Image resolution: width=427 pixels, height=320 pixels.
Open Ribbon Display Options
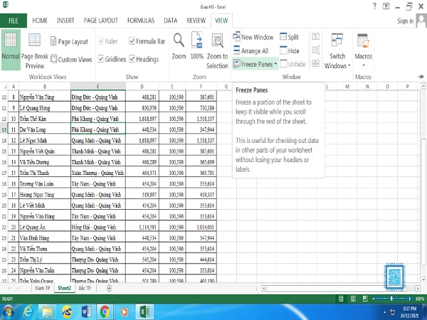386,6
